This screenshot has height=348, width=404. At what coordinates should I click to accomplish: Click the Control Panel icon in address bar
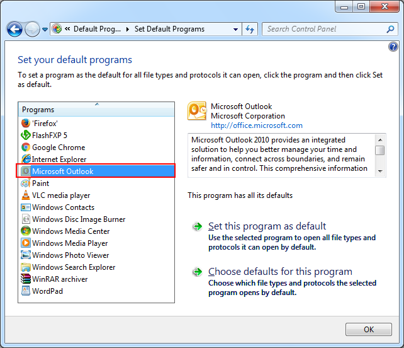coord(57,28)
